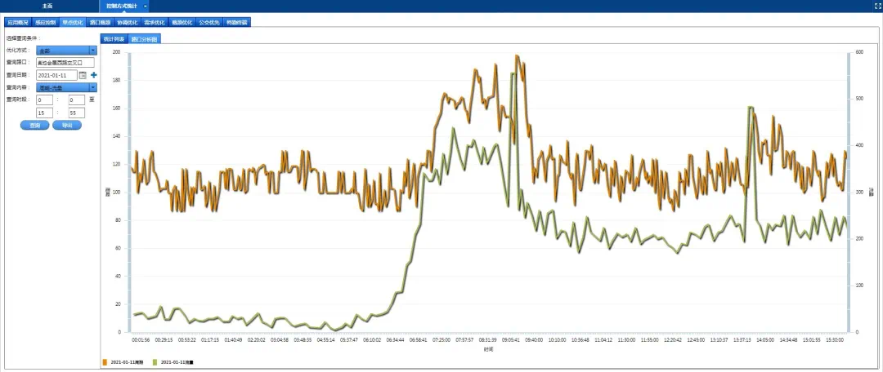
Task: Click the end minute field showing 55
Action: 77,113
